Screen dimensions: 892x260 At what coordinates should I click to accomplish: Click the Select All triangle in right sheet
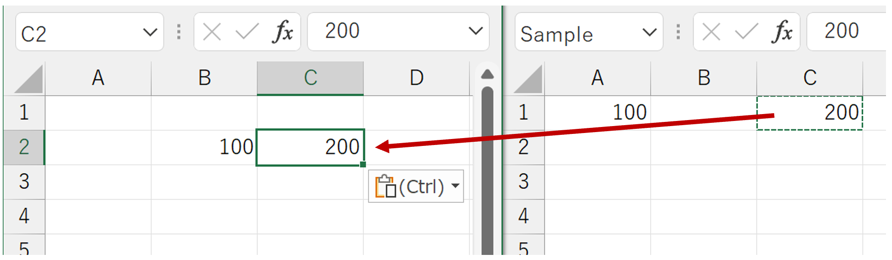point(528,79)
